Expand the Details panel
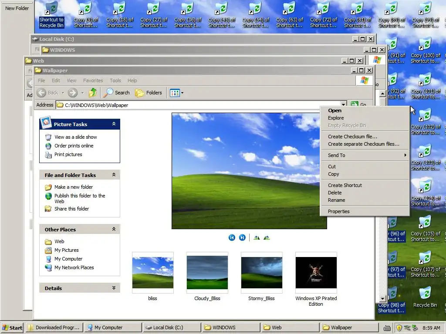 (x=114, y=288)
